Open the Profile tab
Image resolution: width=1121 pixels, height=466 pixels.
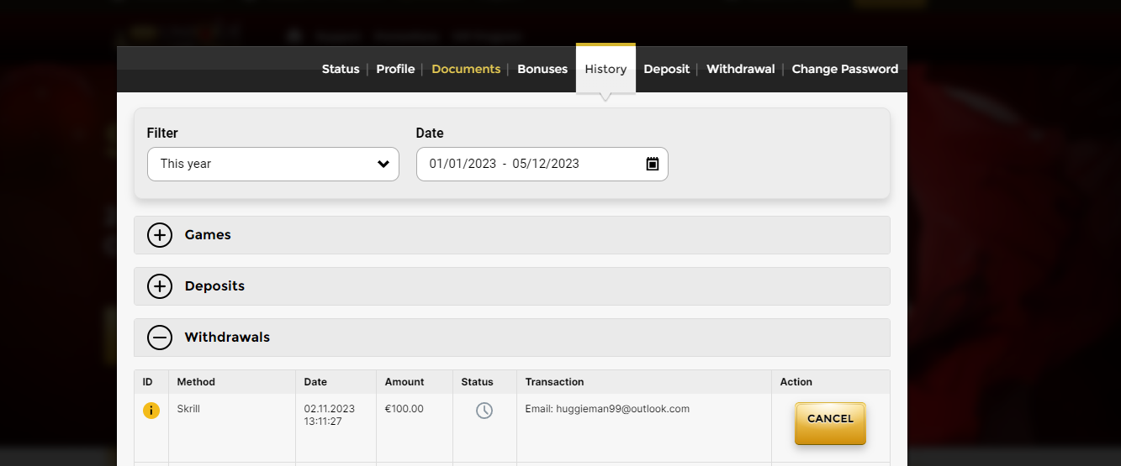[x=395, y=69]
